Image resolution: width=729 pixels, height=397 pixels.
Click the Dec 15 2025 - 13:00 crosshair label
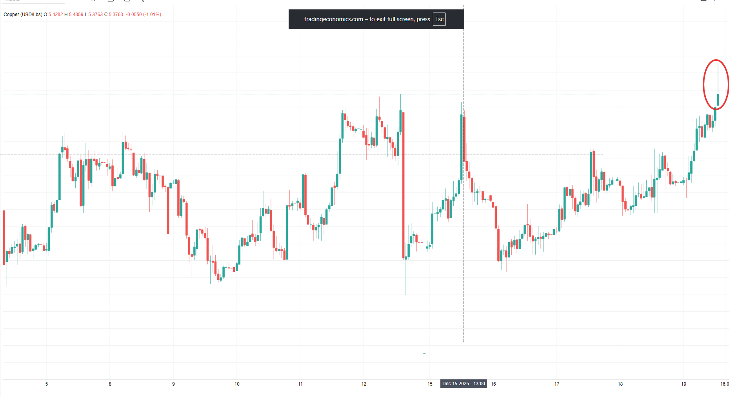coord(464,384)
